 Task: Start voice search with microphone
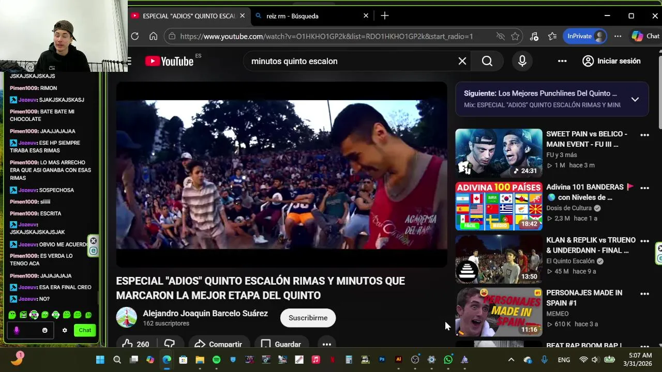tap(522, 61)
